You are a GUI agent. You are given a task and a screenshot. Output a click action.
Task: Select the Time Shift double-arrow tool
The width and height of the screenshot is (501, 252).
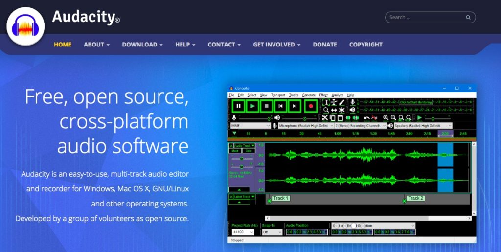[x=334, y=110]
